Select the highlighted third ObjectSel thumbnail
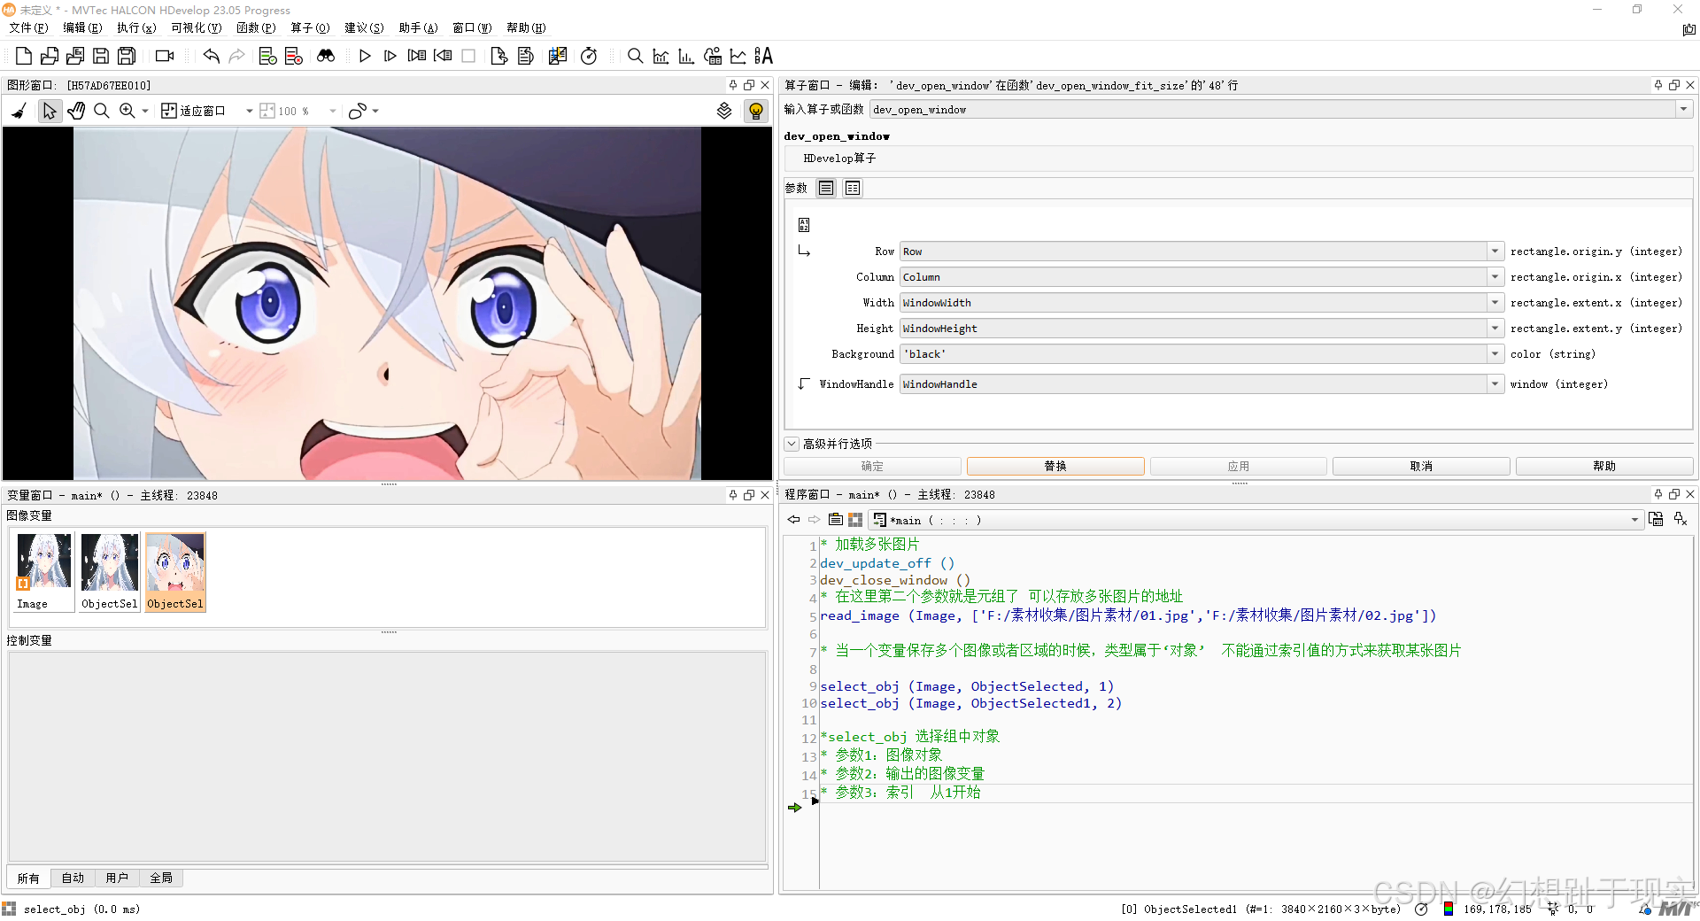 [175, 571]
